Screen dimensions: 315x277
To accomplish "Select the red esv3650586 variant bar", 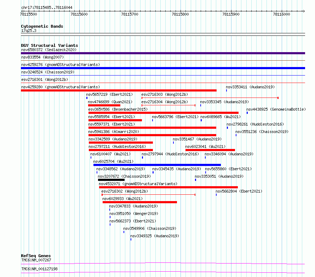I will click(163, 113).
